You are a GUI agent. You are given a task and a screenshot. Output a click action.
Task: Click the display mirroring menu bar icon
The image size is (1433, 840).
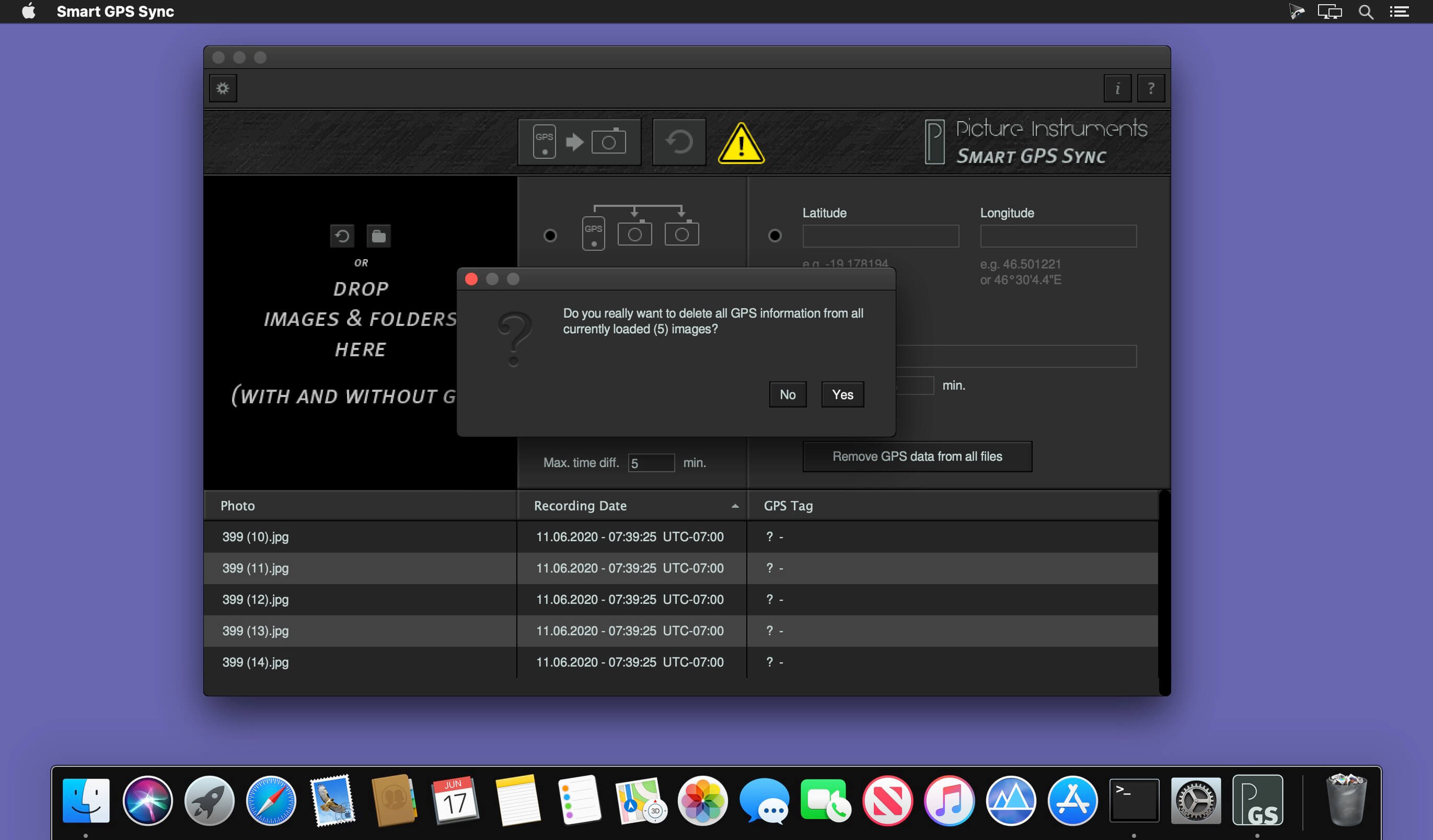tap(1330, 11)
